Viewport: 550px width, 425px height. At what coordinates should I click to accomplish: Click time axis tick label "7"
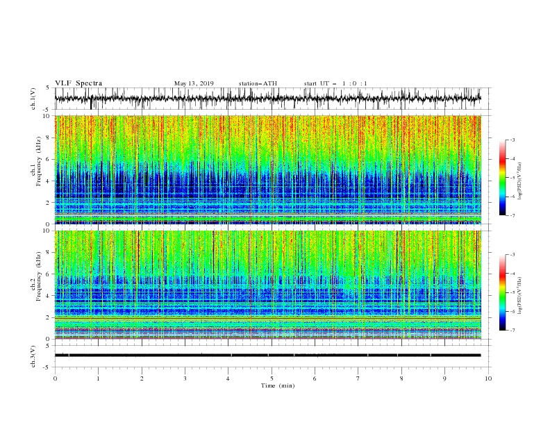coord(358,378)
